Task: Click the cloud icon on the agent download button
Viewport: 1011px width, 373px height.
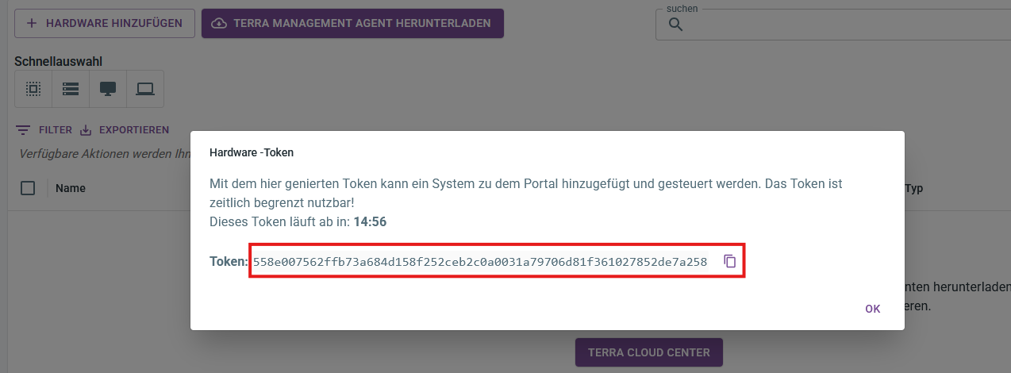Action: click(x=219, y=23)
